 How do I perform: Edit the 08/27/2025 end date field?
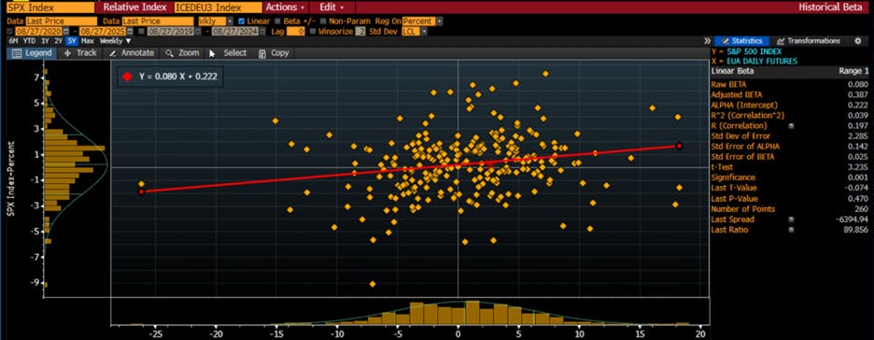point(102,31)
